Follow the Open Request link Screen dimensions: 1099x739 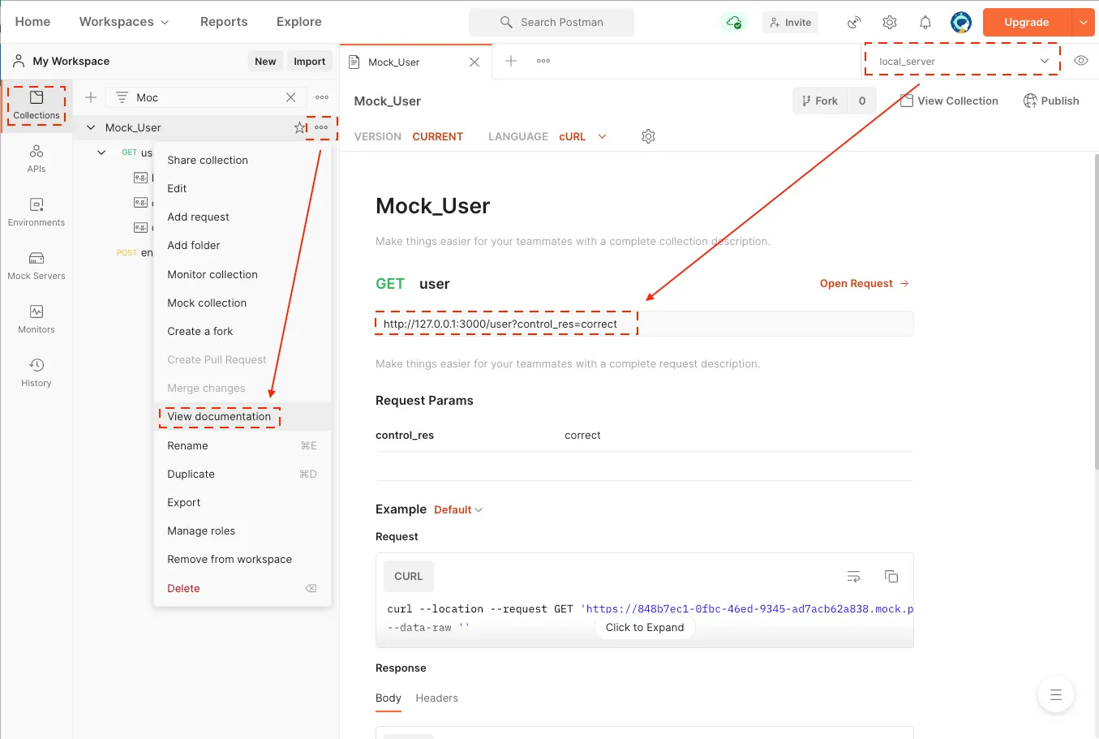click(865, 283)
